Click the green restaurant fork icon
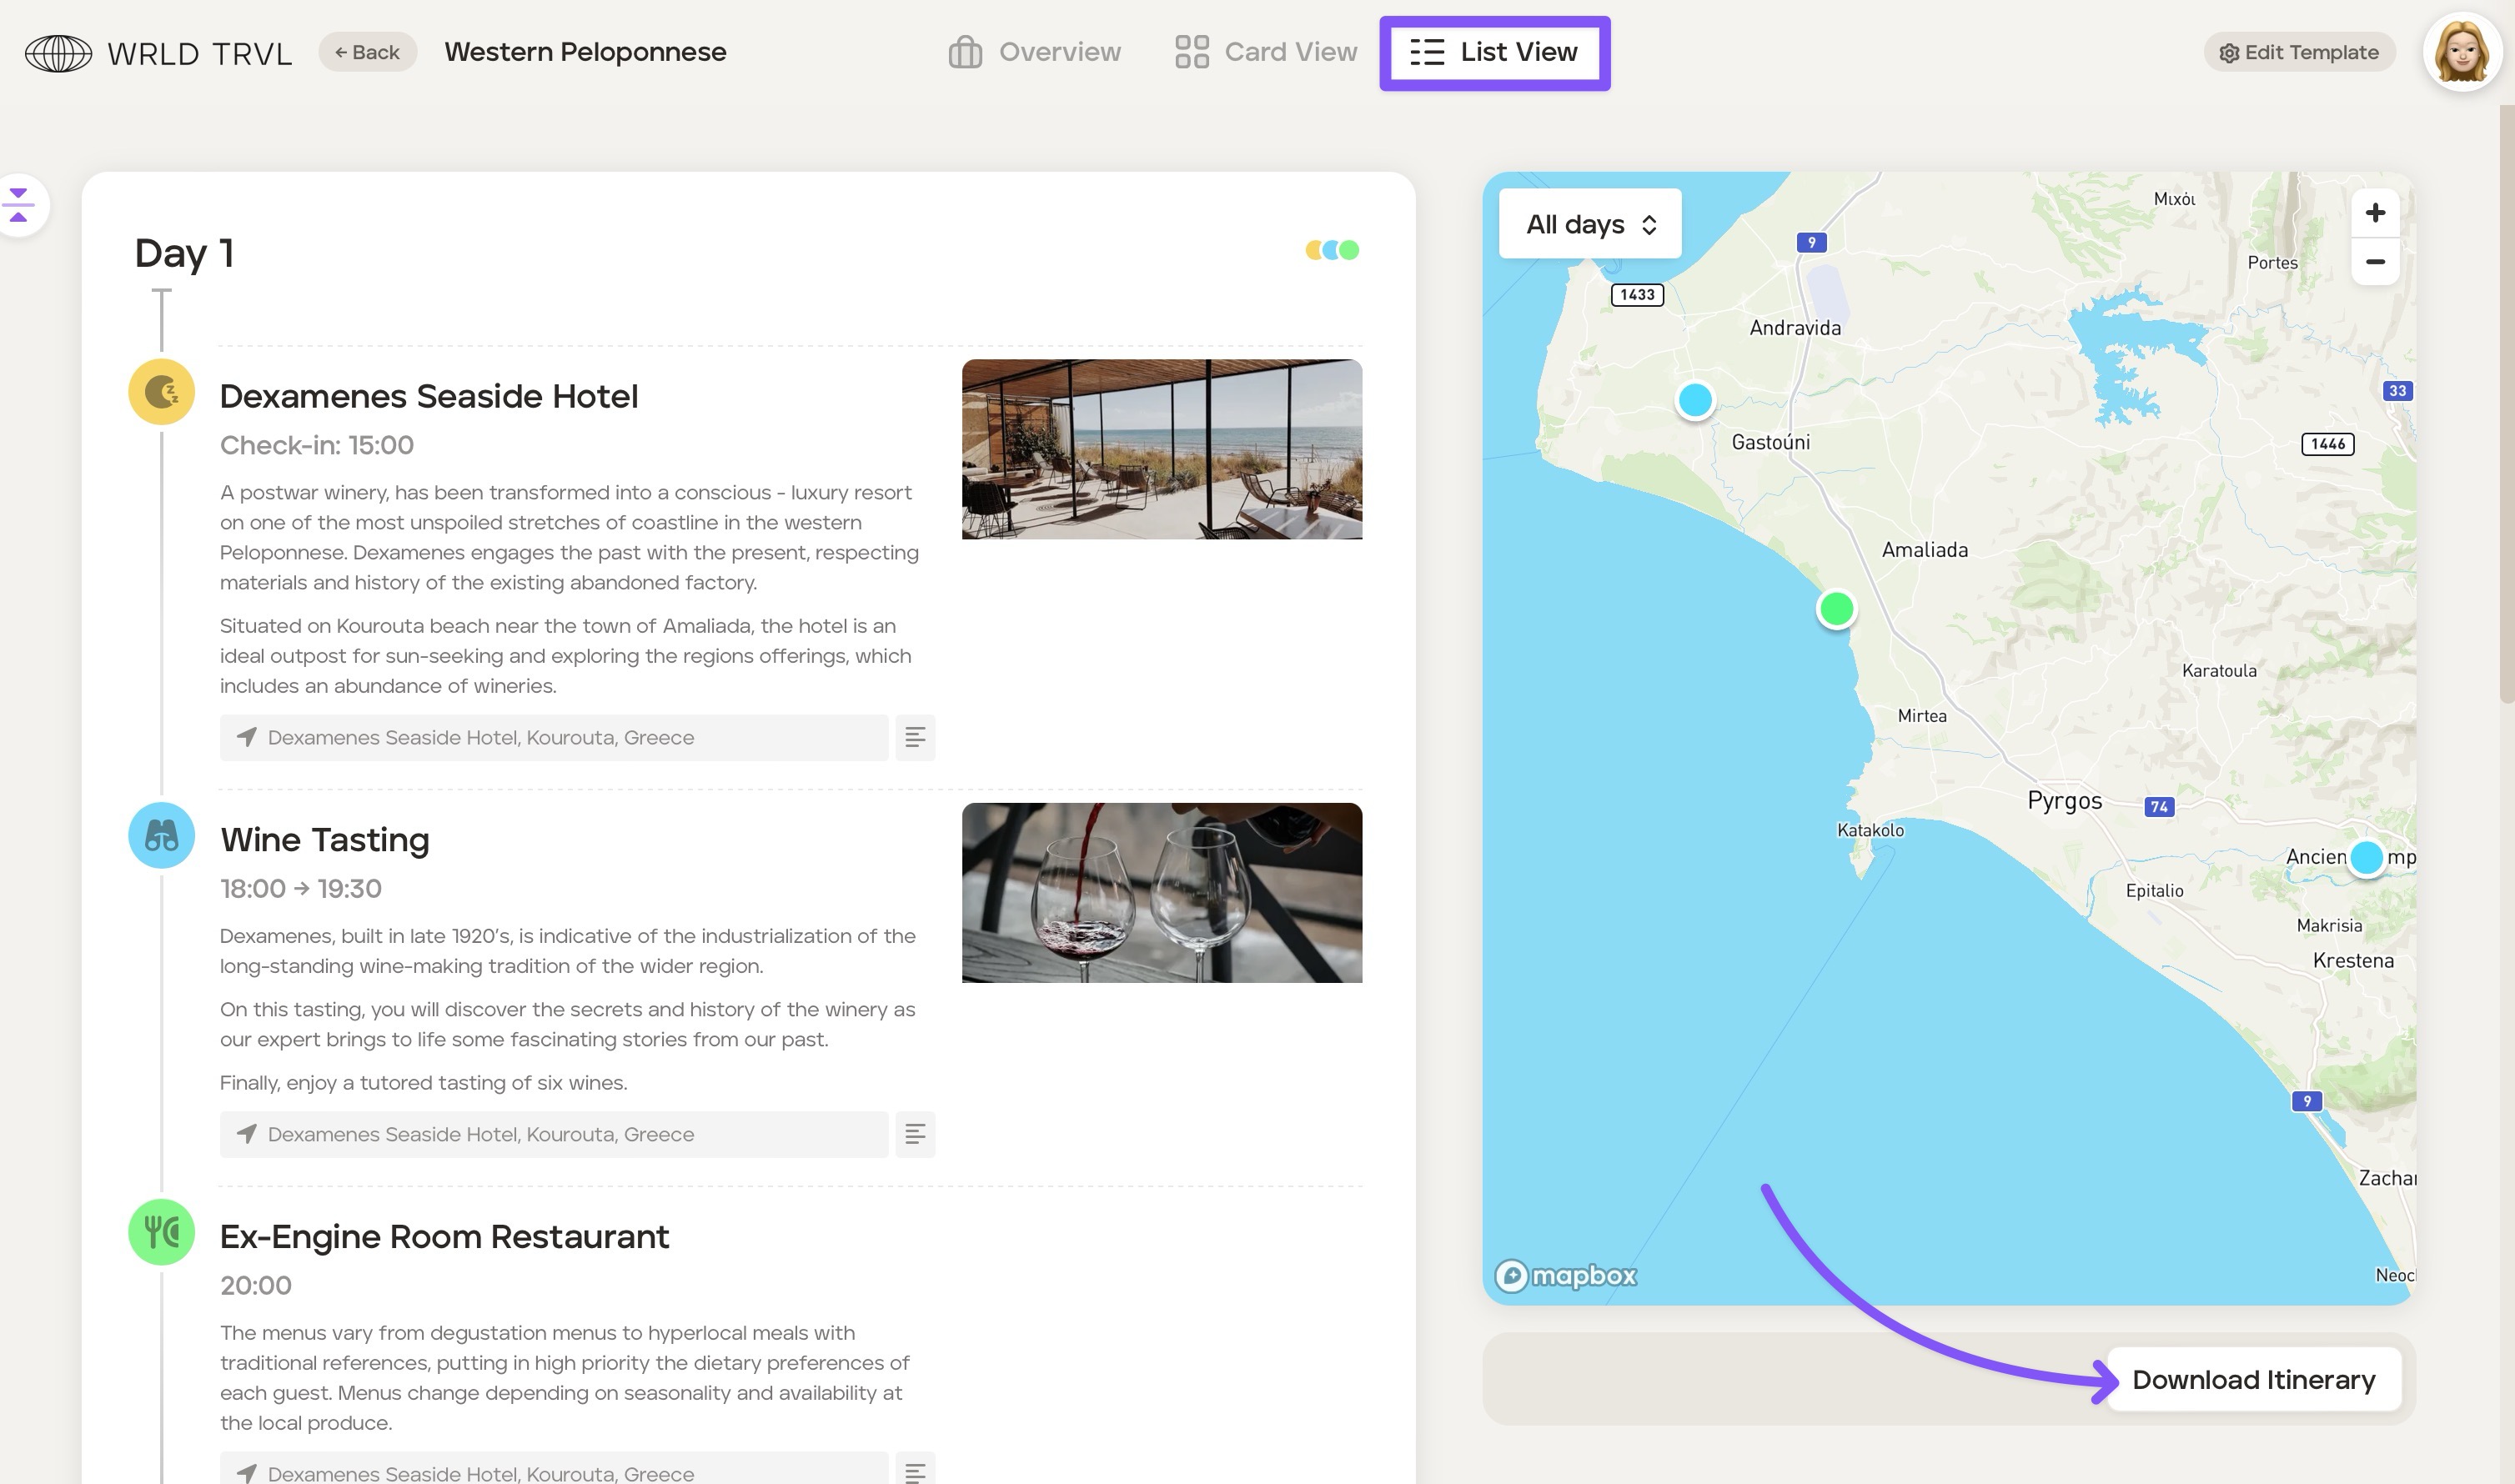 tap(161, 1232)
